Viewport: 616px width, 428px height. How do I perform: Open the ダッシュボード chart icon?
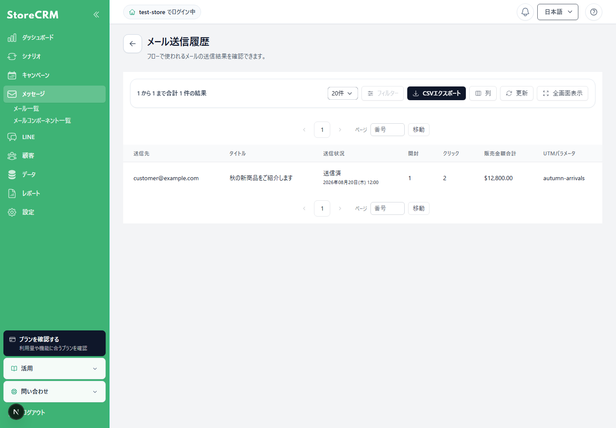[x=12, y=38]
